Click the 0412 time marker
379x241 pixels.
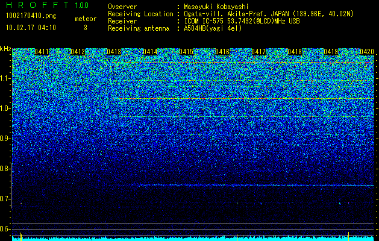pyautogui.click(x=78, y=52)
